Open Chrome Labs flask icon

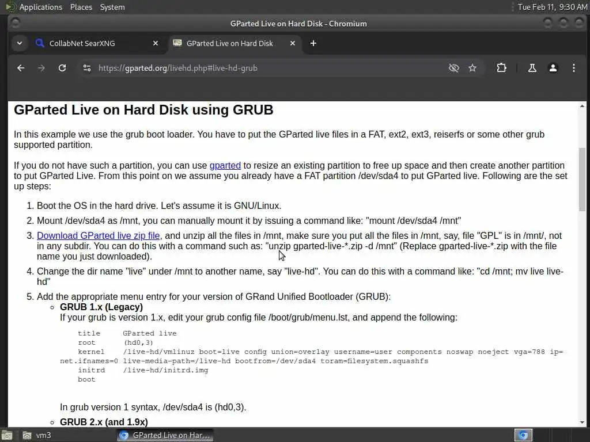[x=532, y=68]
